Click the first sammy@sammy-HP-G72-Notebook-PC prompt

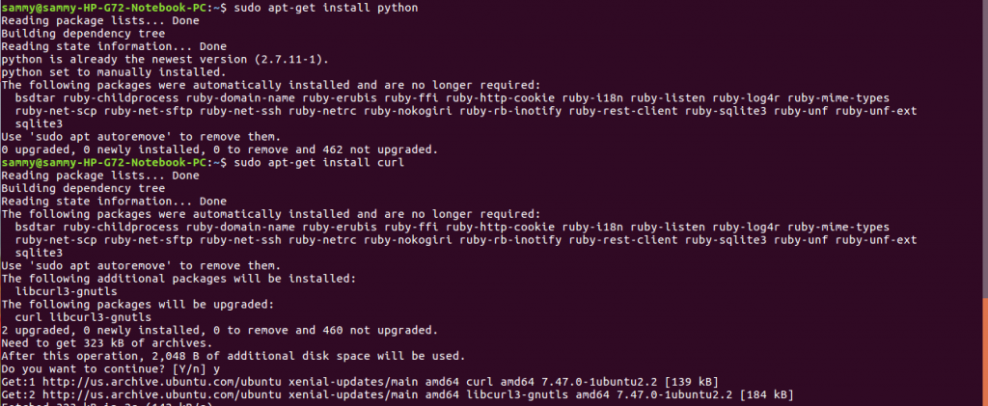tap(104, 8)
